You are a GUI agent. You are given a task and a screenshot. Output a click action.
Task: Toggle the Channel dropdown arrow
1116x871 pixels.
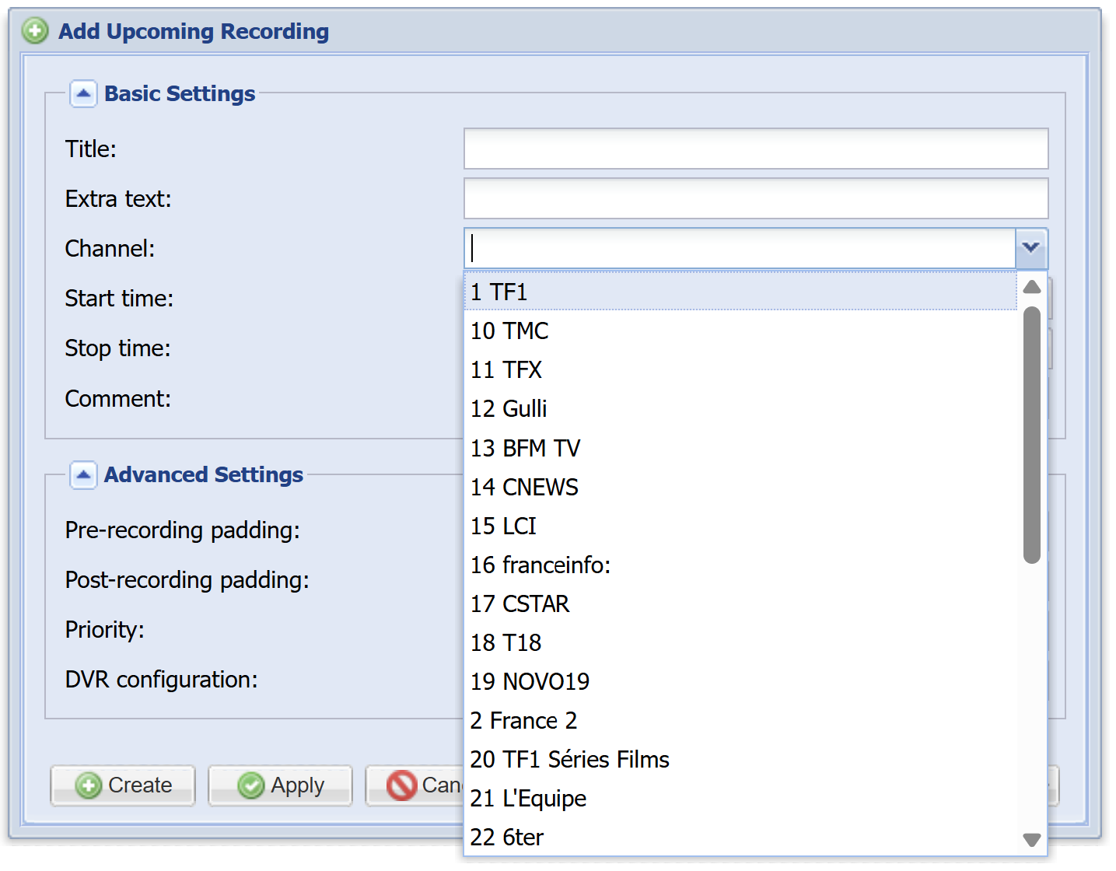click(1031, 248)
